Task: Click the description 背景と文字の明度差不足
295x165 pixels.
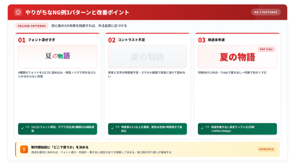Action: [x=147, y=74]
